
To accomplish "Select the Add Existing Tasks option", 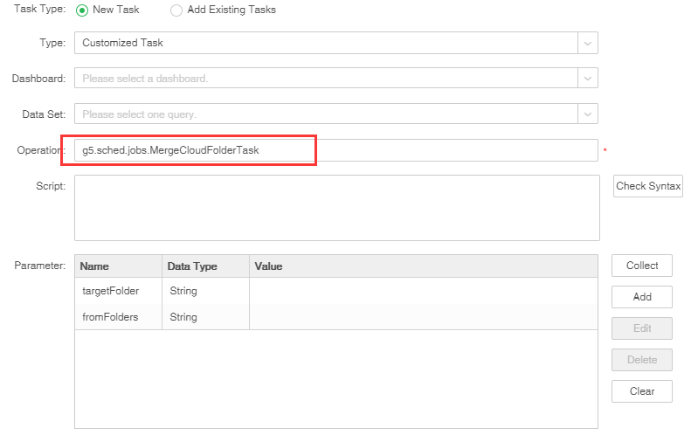I will (x=176, y=10).
